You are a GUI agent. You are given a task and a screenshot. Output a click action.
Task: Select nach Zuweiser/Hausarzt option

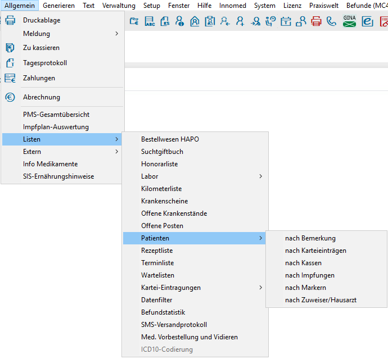[326, 300]
